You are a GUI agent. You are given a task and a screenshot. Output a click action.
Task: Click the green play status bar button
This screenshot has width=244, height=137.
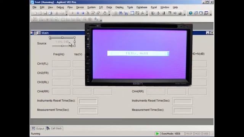click(157, 134)
